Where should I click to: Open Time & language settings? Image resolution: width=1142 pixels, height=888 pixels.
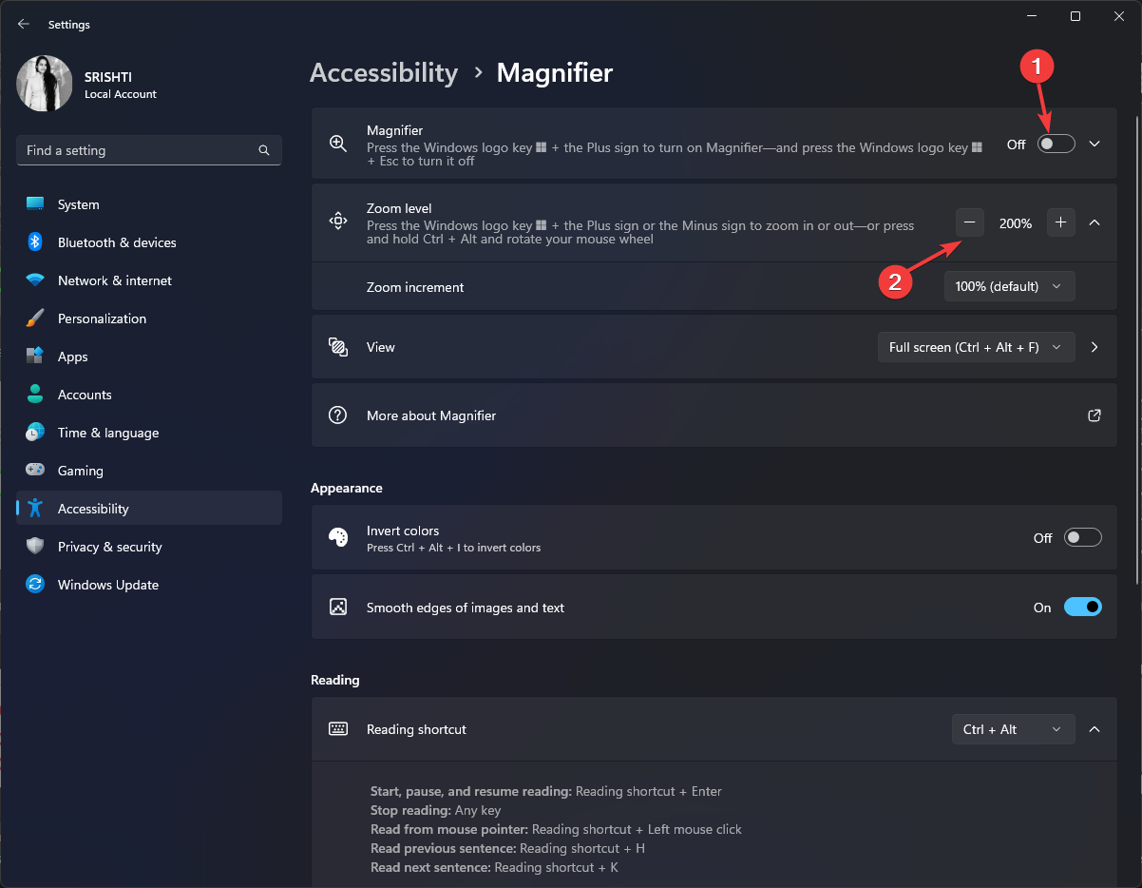[x=149, y=433]
